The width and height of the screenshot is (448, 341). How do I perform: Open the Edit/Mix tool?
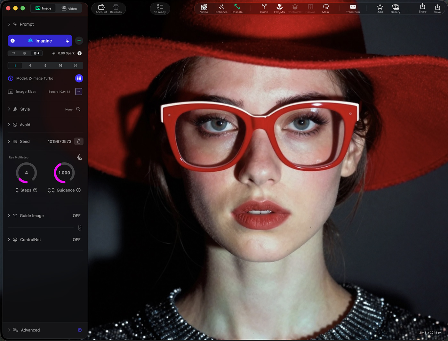(279, 9)
